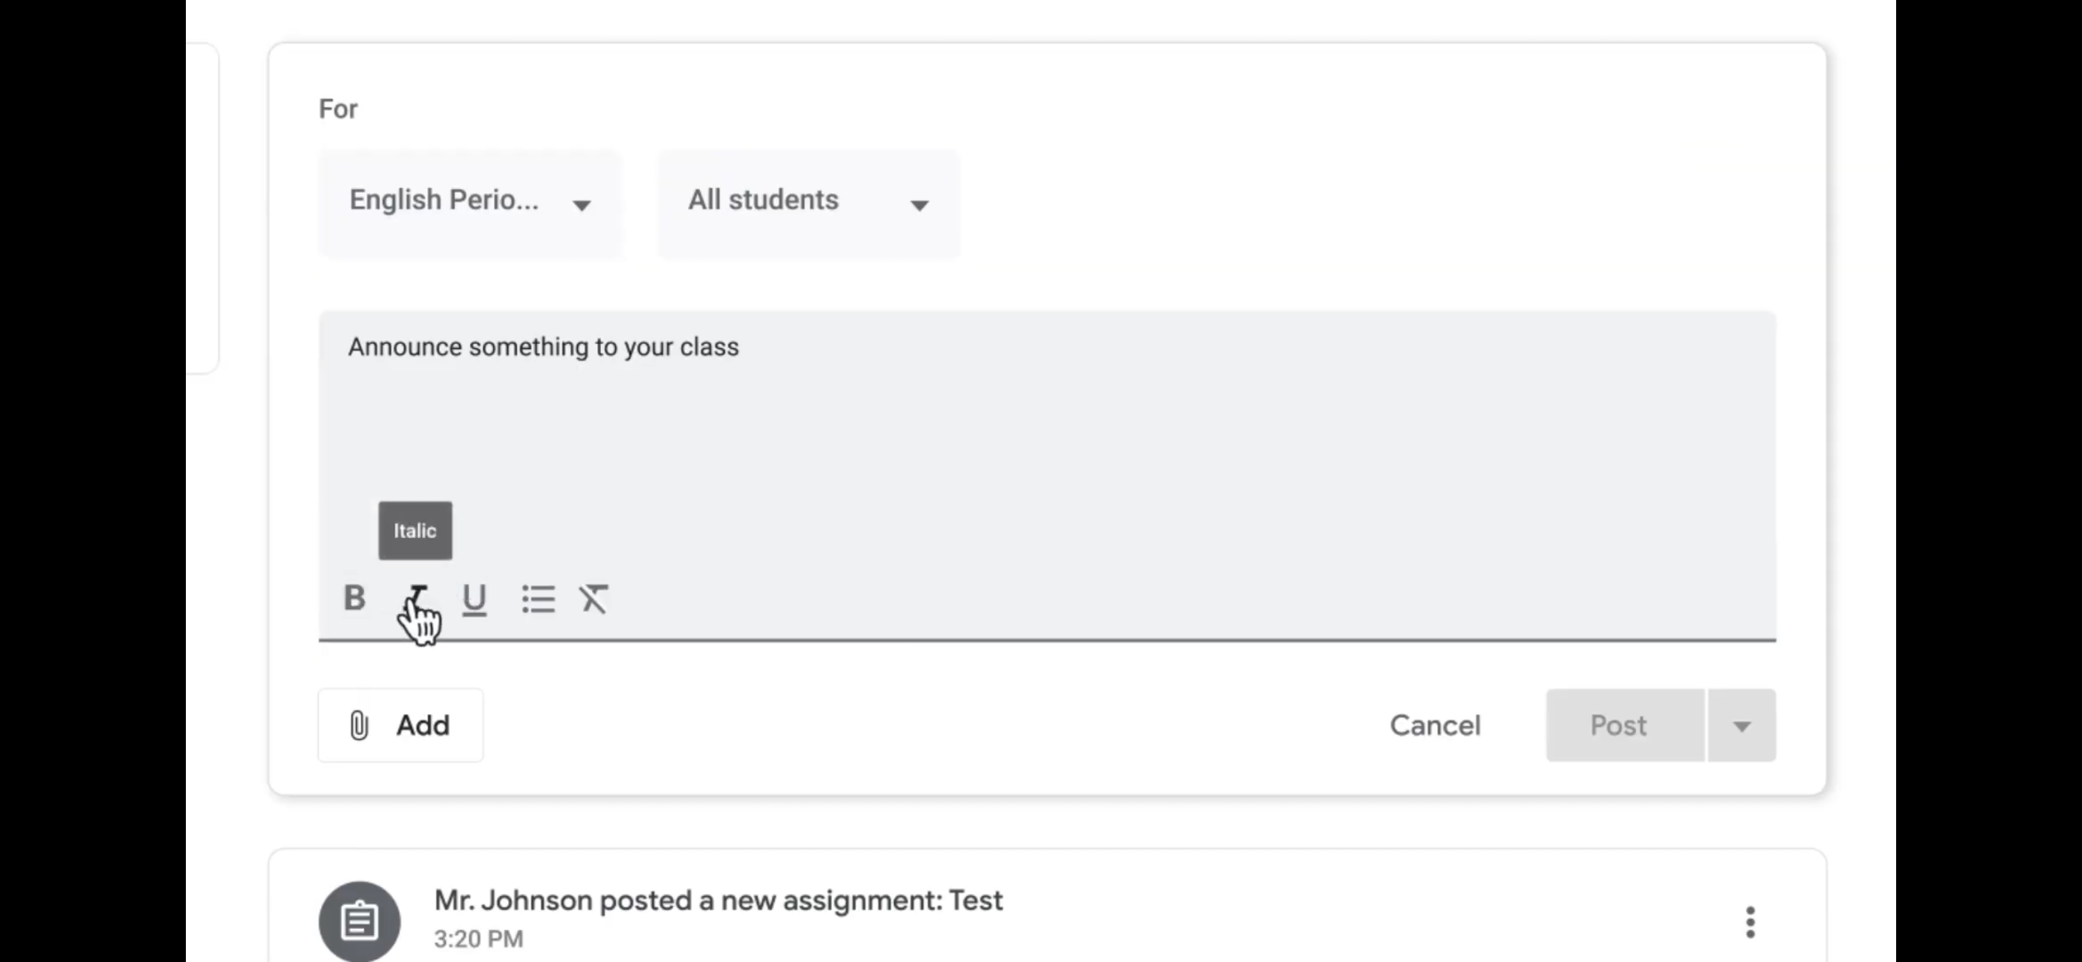Click the paperclip attachment icon
The width and height of the screenshot is (2082, 962).
pyautogui.click(x=359, y=725)
